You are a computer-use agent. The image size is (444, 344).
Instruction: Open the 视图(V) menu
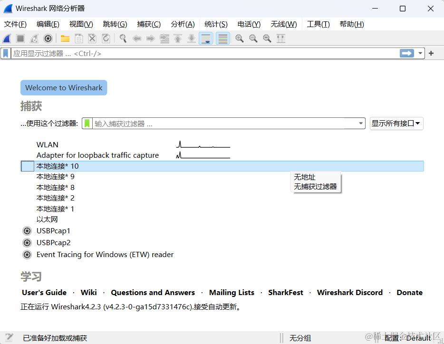coord(81,24)
